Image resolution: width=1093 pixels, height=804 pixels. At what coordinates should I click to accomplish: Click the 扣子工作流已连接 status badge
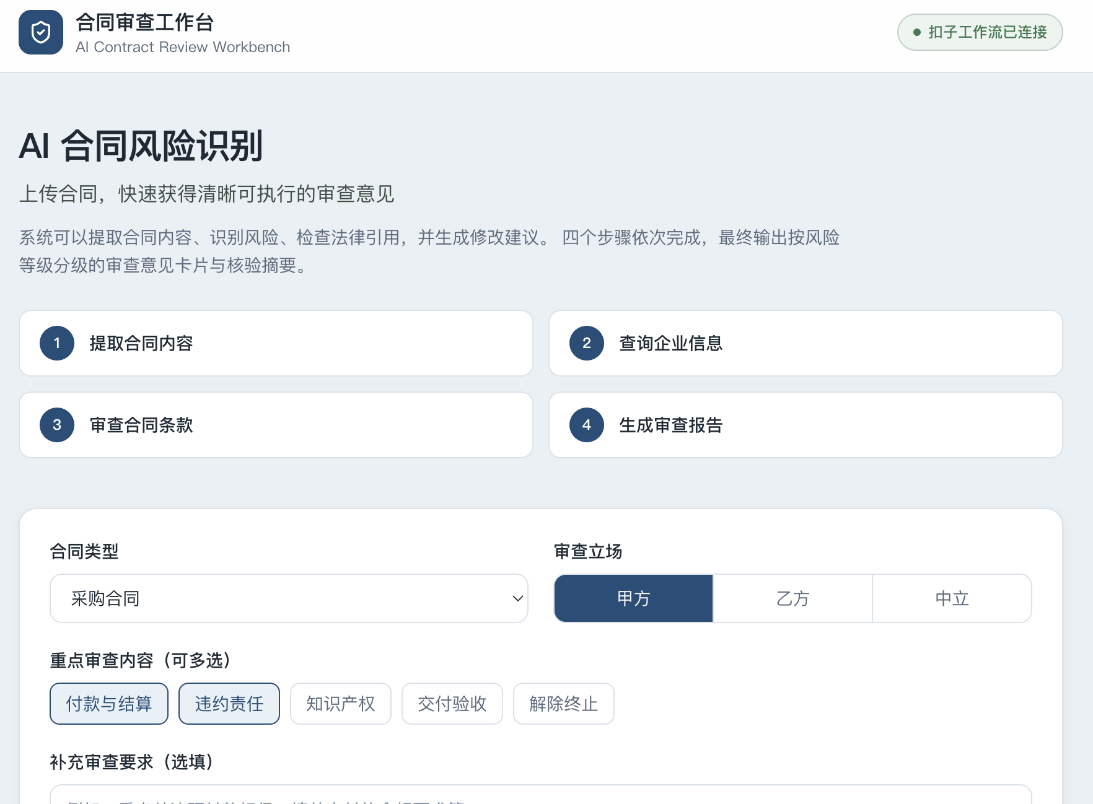(x=980, y=32)
